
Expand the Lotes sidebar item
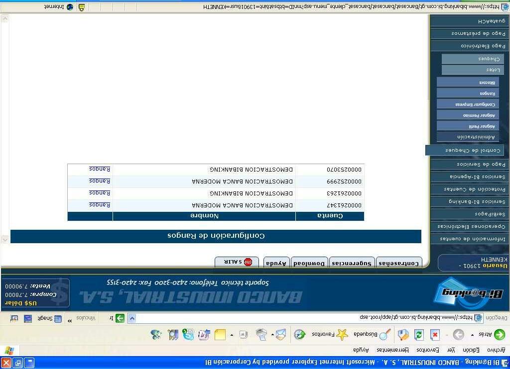pyautogui.click(x=473, y=70)
